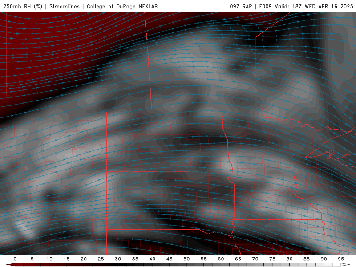
Task: Click the '45' label on color scale
Action: 170,259
